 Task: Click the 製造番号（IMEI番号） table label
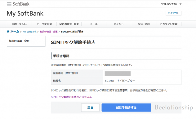pos(65,73)
